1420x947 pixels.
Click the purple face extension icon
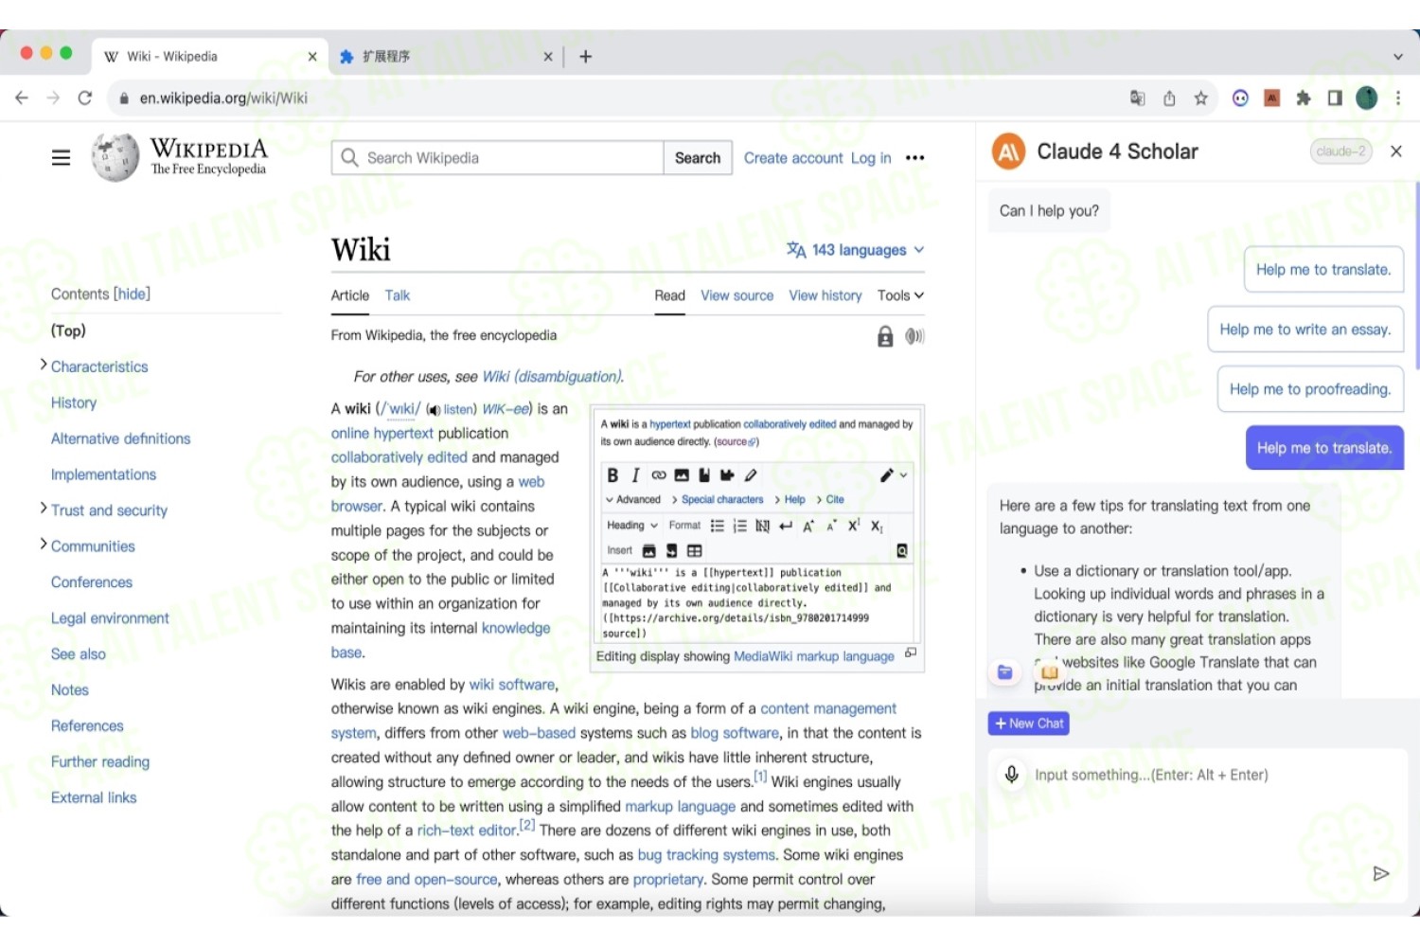(x=1240, y=98)
